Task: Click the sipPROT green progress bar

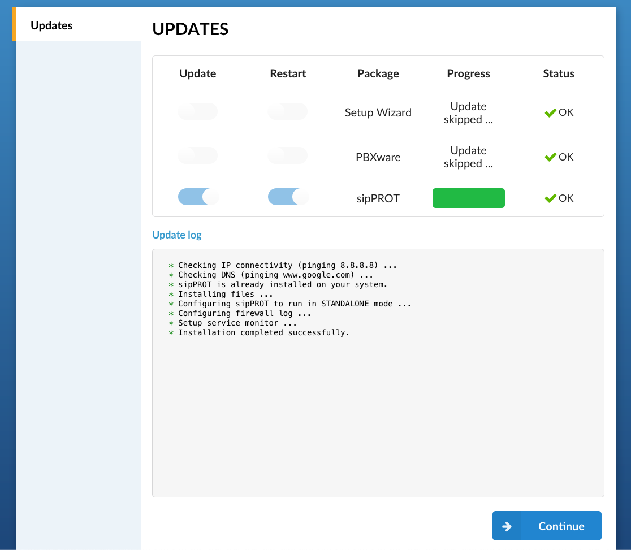Action: pyautogui.click(x=468, y=198)
